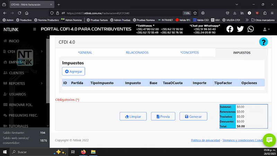277x156 pixels.
Task: Open Task View on the taskbar
Action: [x=73, y=152]
